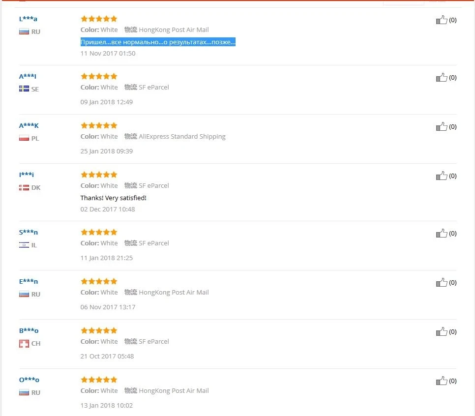This screenshot has width=475, height=416.
Task: Click the Swiss flag under B***o
Action: pyautogui.click(x=24, y=344)
